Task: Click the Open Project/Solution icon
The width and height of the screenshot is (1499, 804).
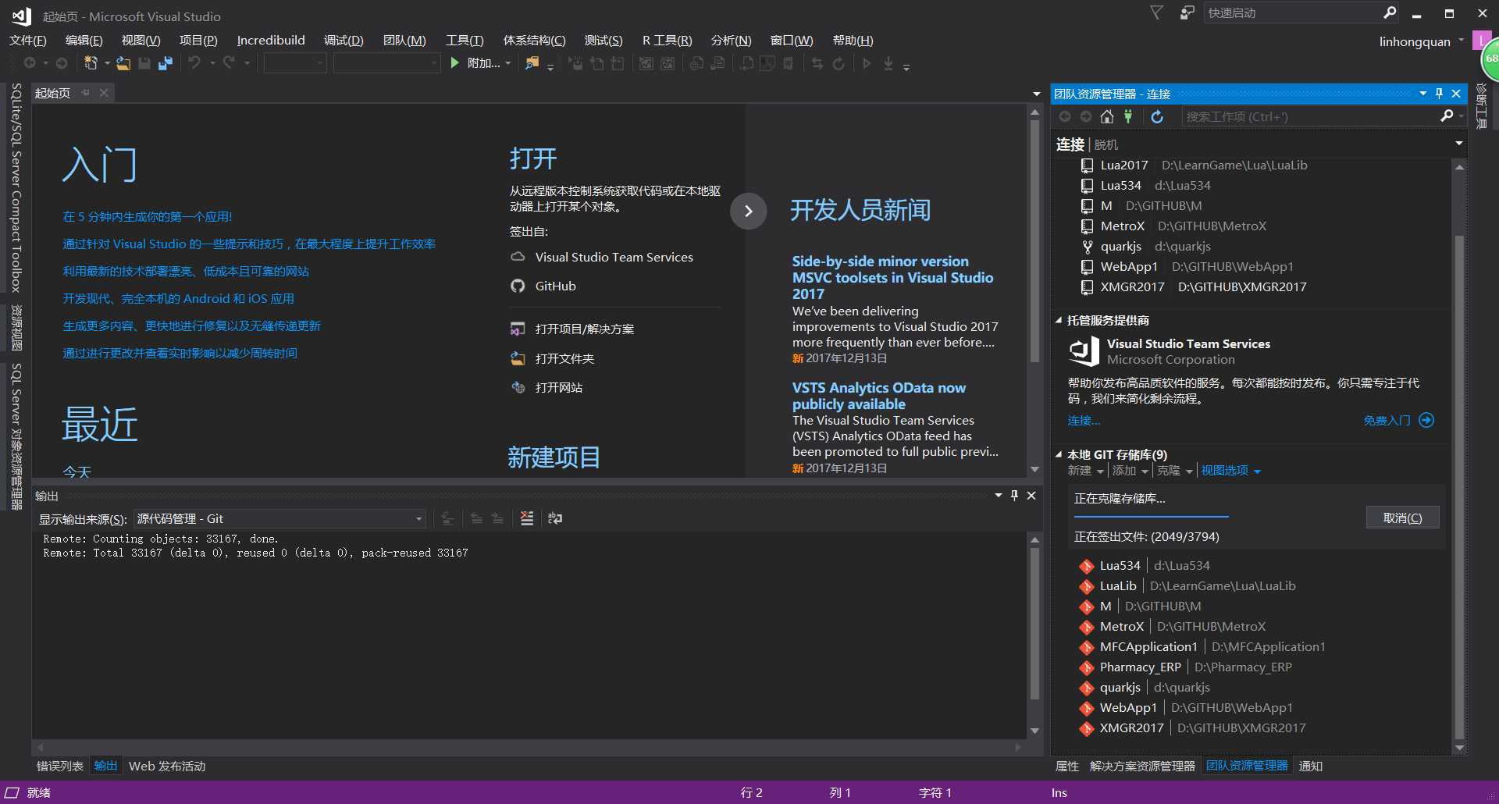Action: click(x=518, y=329)
